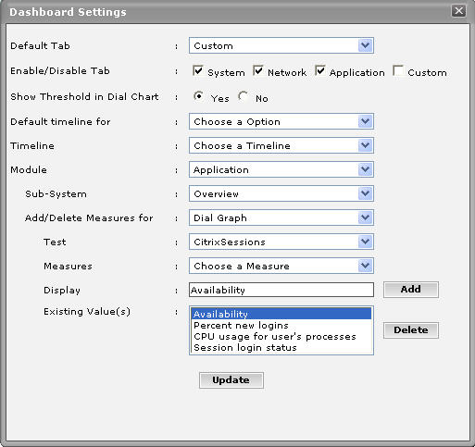Click the Add button

pyautogui.click(x=411, y=290)
